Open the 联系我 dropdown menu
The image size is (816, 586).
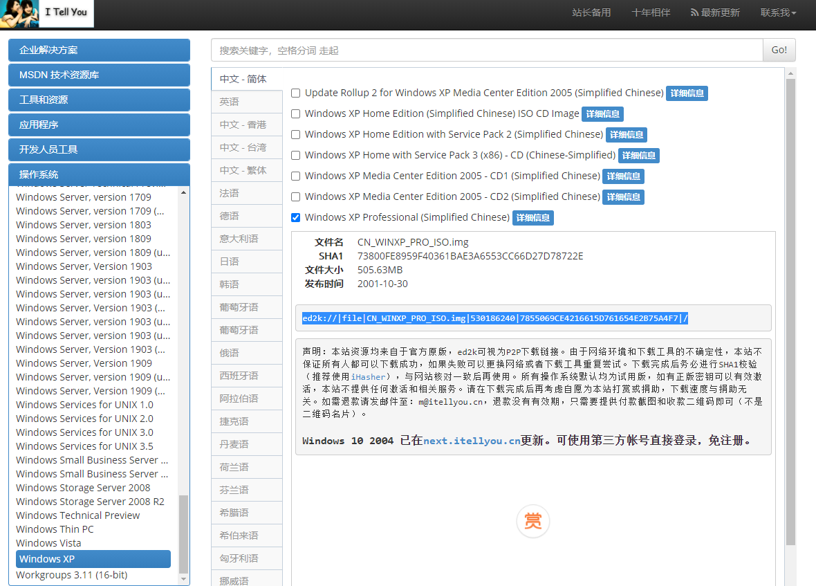click(778, 12)
